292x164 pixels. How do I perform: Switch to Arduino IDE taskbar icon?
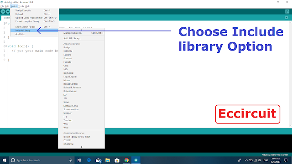136,160
